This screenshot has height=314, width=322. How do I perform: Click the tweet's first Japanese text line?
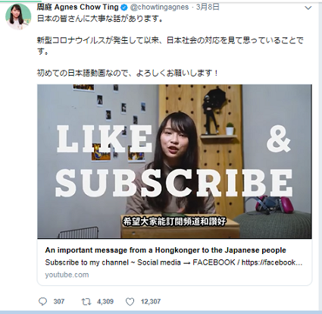tap(100, 19)
